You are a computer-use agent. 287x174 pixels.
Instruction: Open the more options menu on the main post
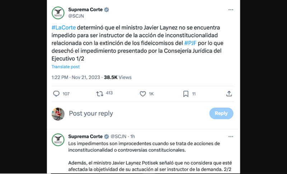[231, 10]
